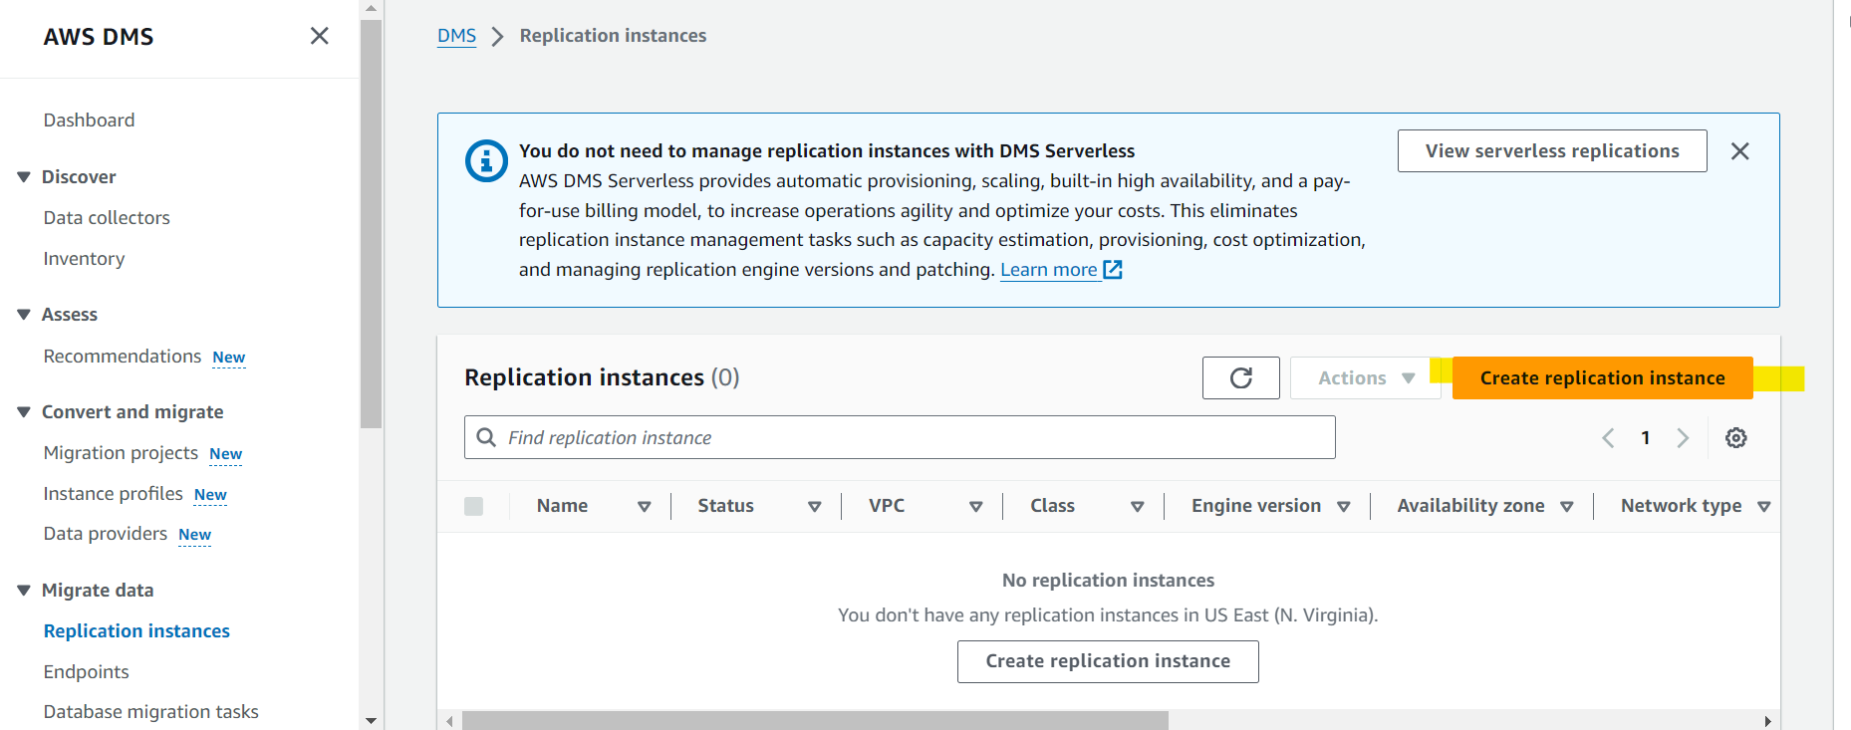Open the table preferences gear icon
The width and height of the screenshot is (1851, 730).
(x=1735, y=437)
